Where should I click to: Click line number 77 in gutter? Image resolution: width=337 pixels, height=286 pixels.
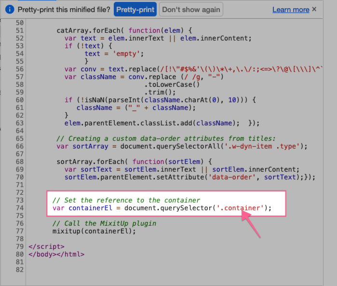(x=20, y=232)
